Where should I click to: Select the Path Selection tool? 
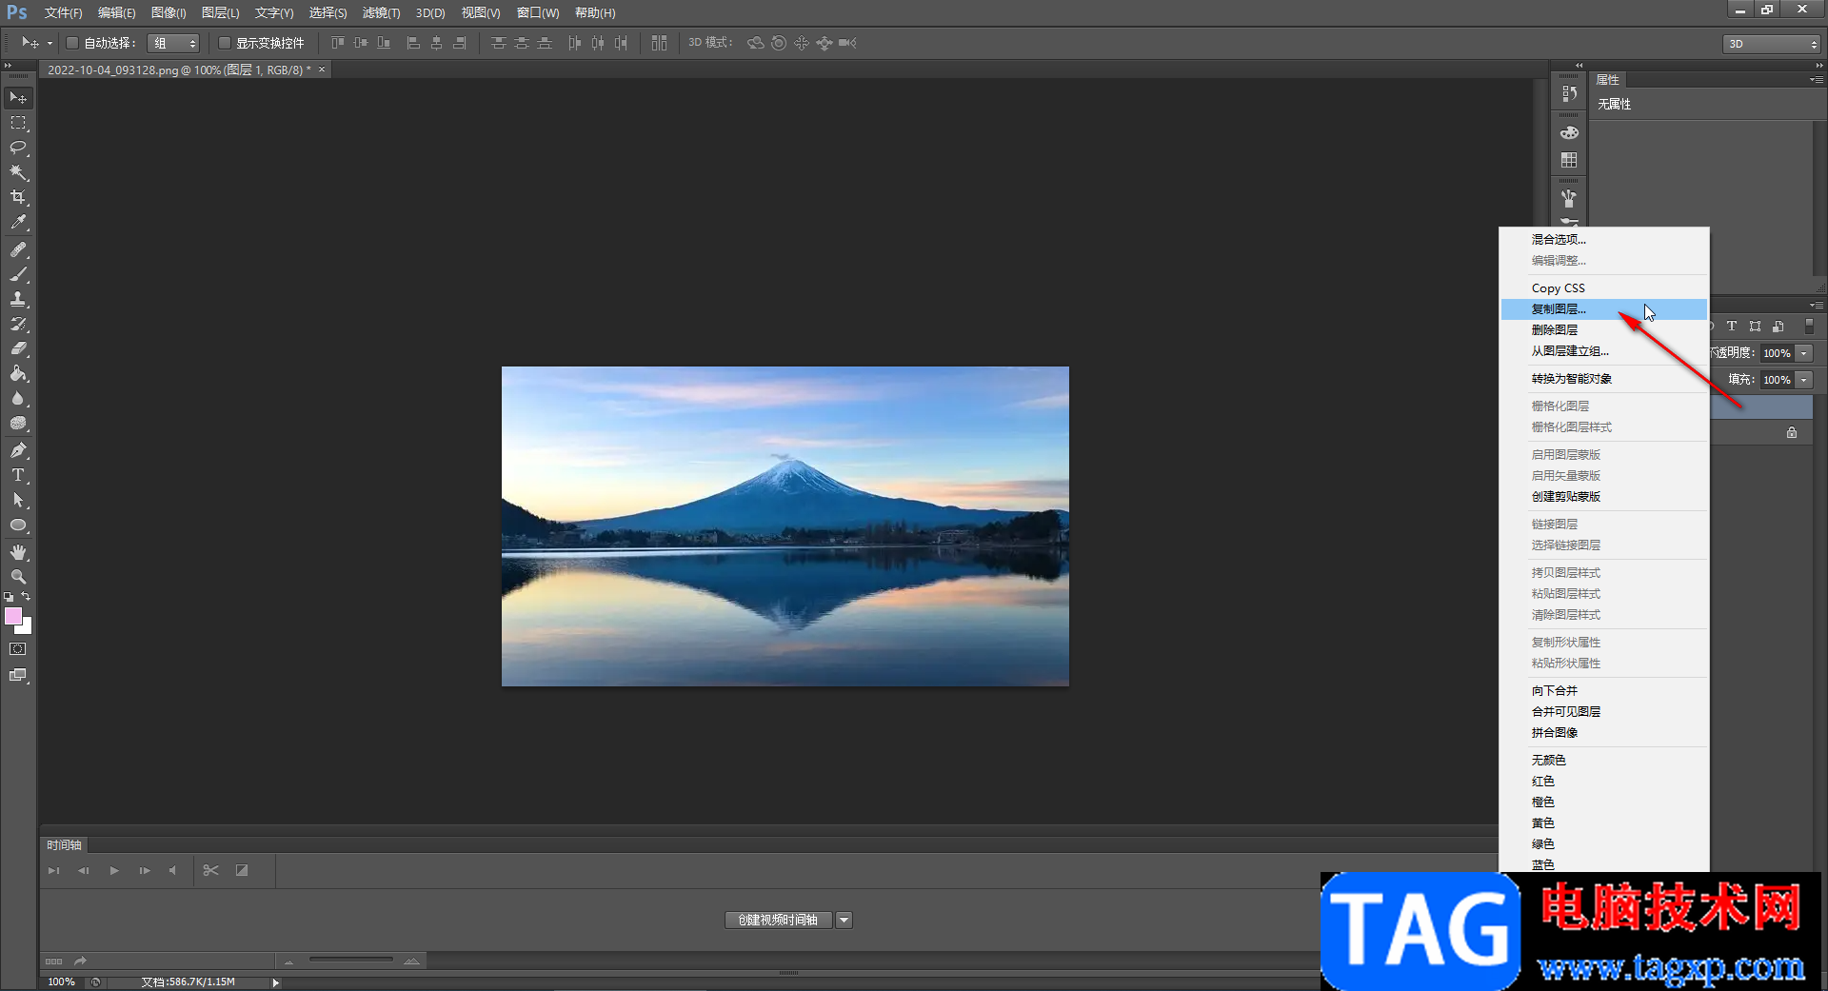coord(18,500)
